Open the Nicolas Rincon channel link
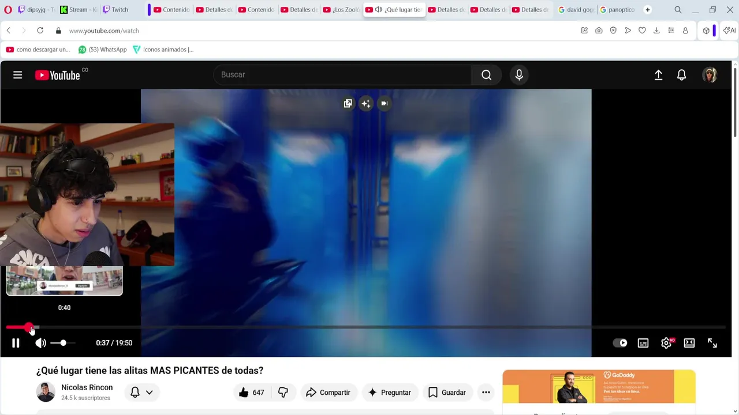This screenshot has width=739, height=415. [87, 387]
